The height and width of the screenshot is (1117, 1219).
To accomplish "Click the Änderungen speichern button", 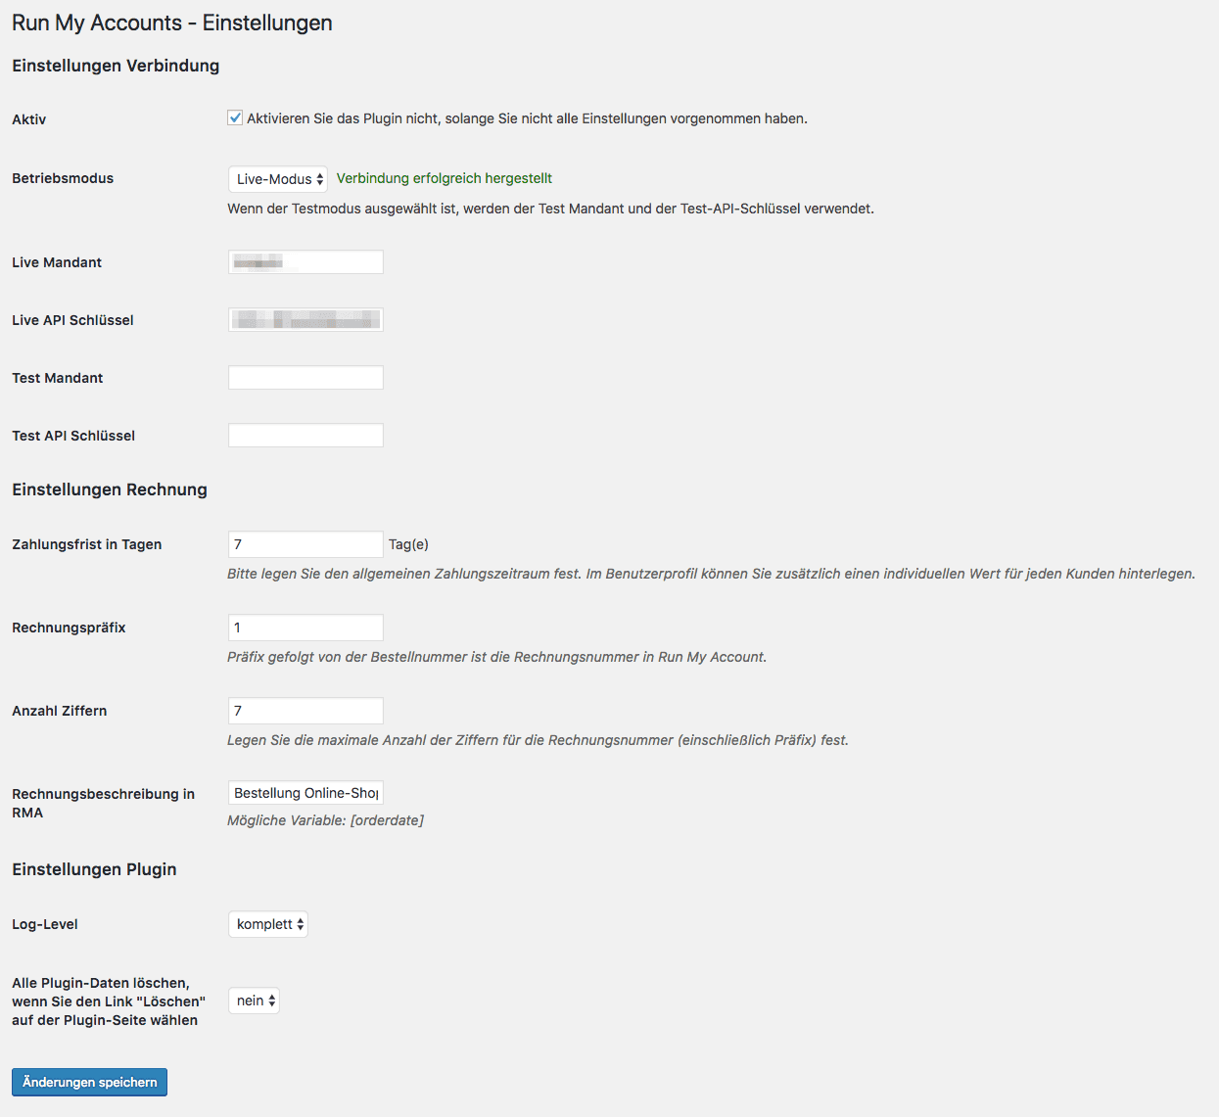I will (x=89, y=1082).
